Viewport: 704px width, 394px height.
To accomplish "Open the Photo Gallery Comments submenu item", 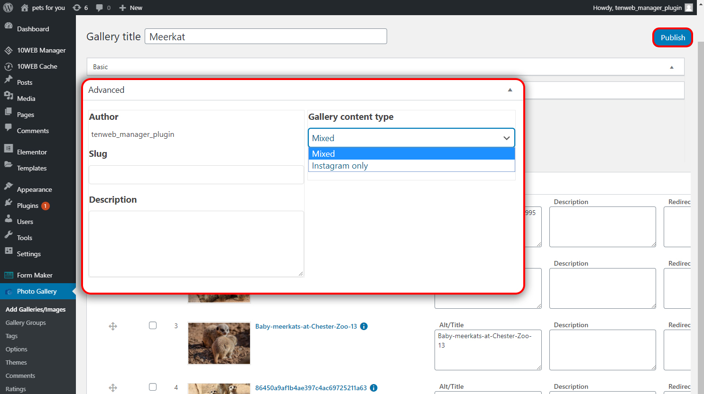I will (20, 376).
